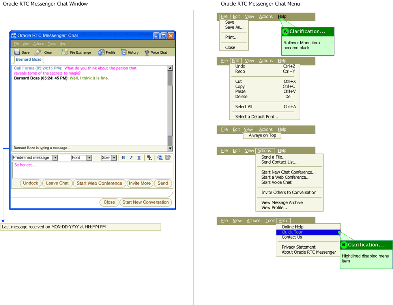This screenshot has height=305, width=393.
Task: Open the Size dropdown list
Action: (x=114, y=157)
